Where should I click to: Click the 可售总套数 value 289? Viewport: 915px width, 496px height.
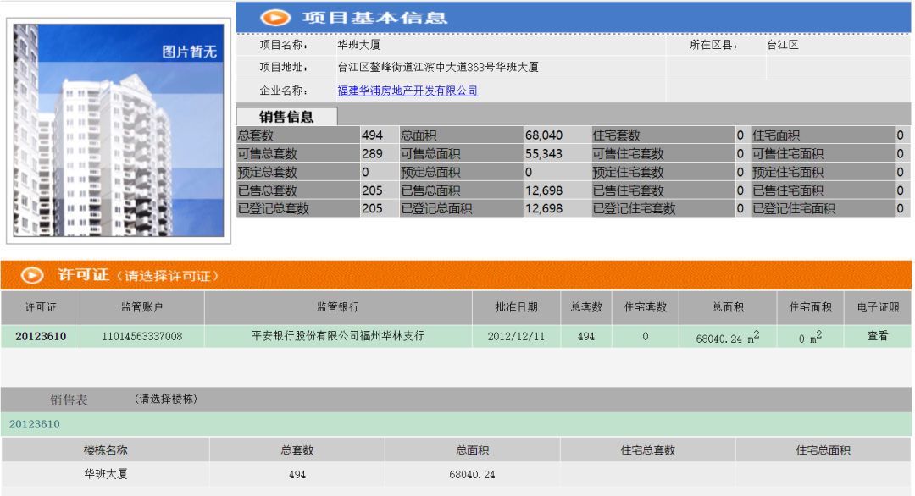(x=372, y=154)
